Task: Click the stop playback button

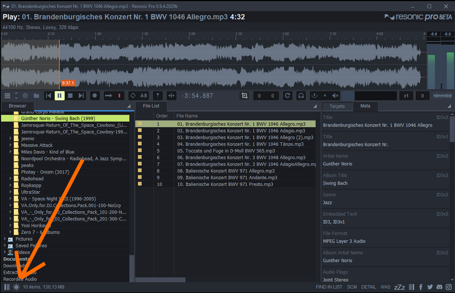Action: [x=70, y=96]
